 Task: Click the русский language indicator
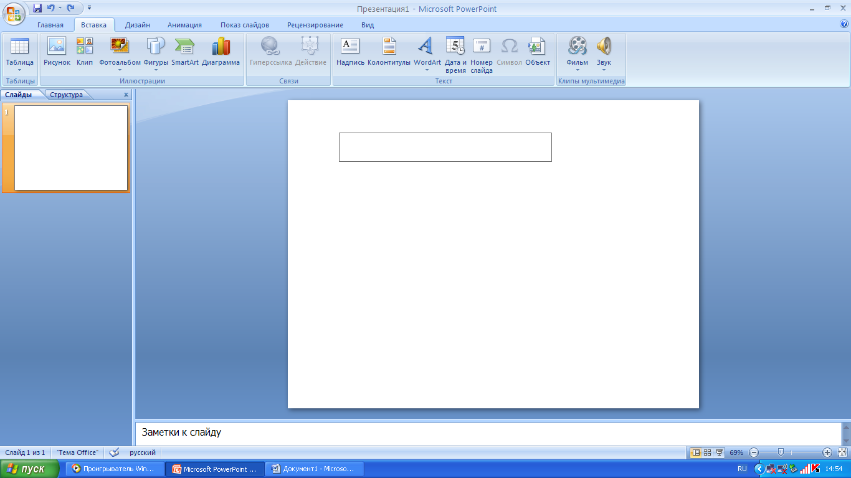(143, 452)
